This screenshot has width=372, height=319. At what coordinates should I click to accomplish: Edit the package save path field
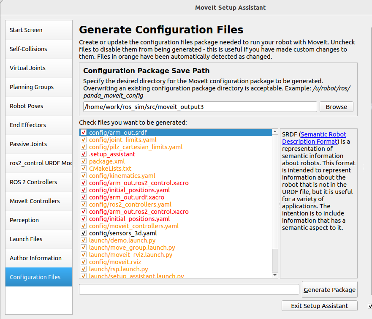coord(200,107)
